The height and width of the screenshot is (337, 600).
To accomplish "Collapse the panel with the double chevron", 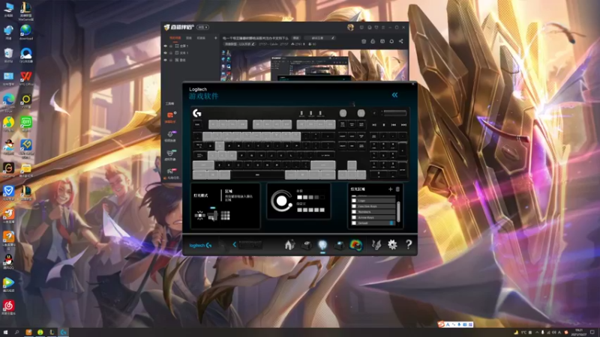I will pos(394,95).
